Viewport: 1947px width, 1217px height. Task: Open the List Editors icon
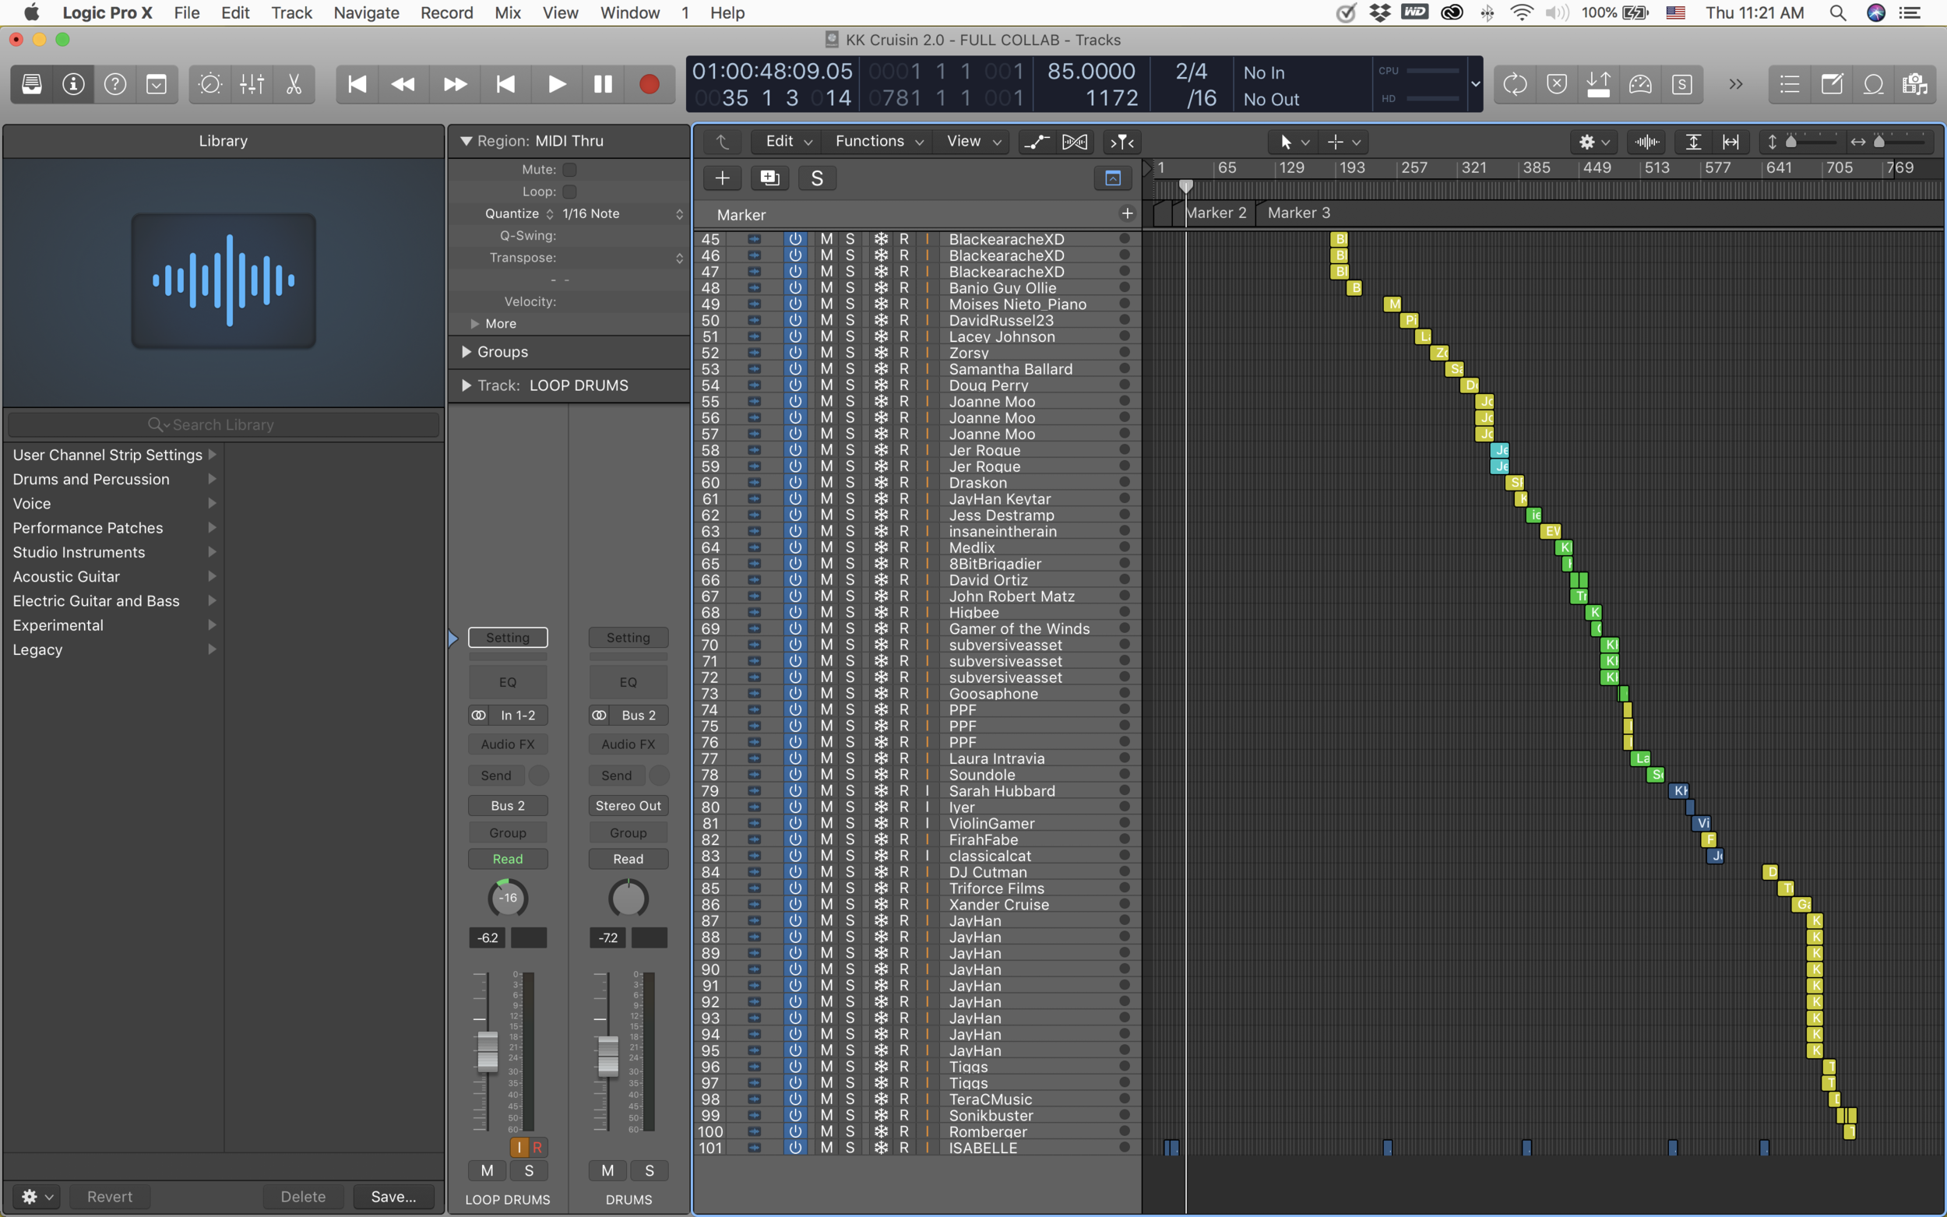point(1789,84)
